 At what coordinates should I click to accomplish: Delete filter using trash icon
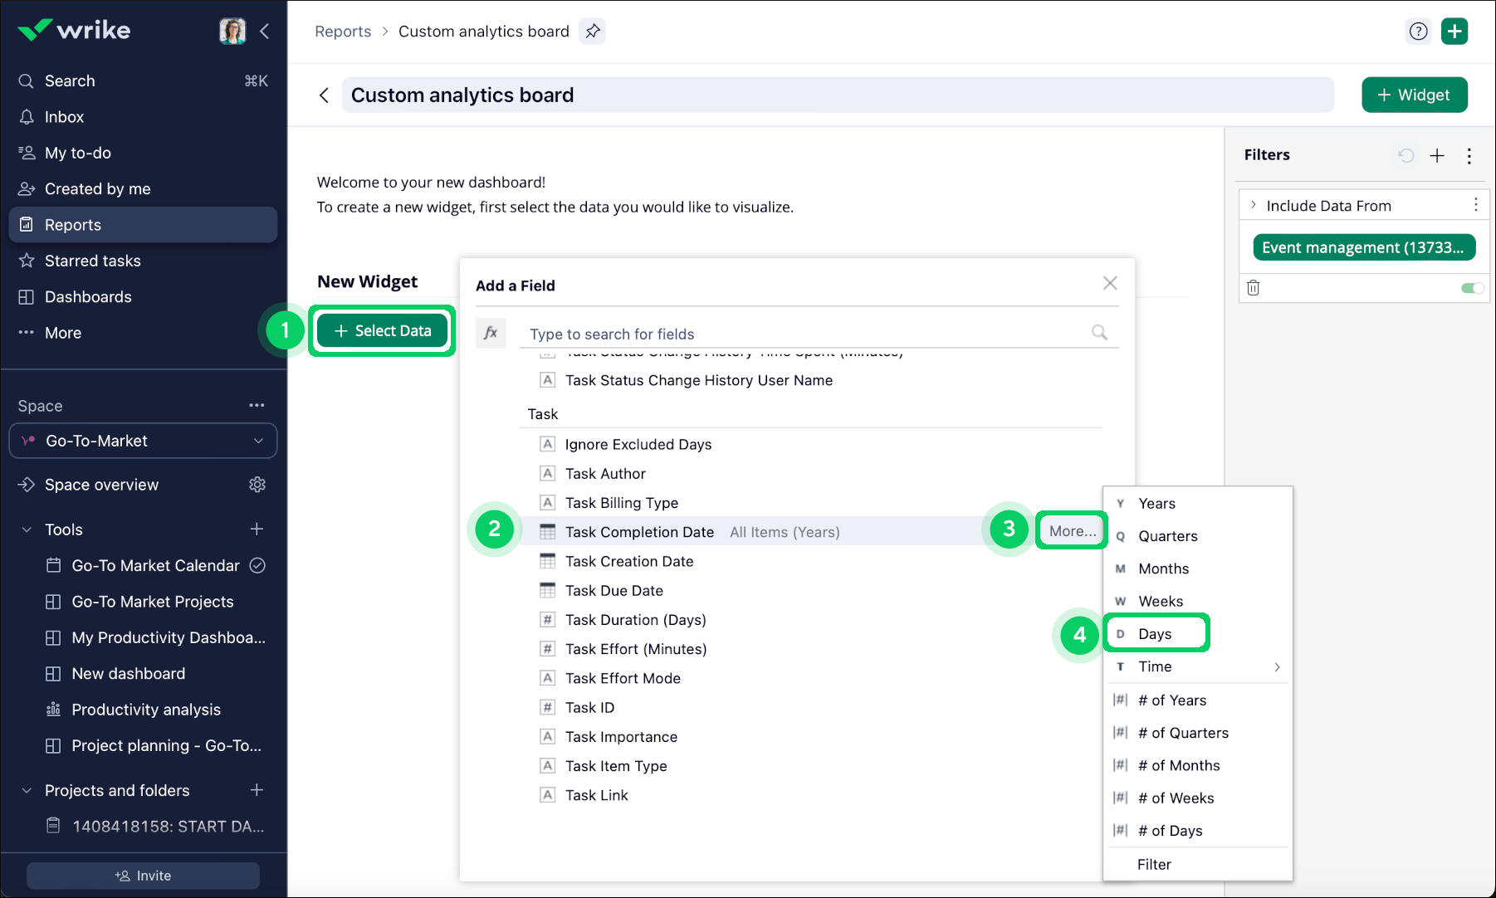[1254, 288]
